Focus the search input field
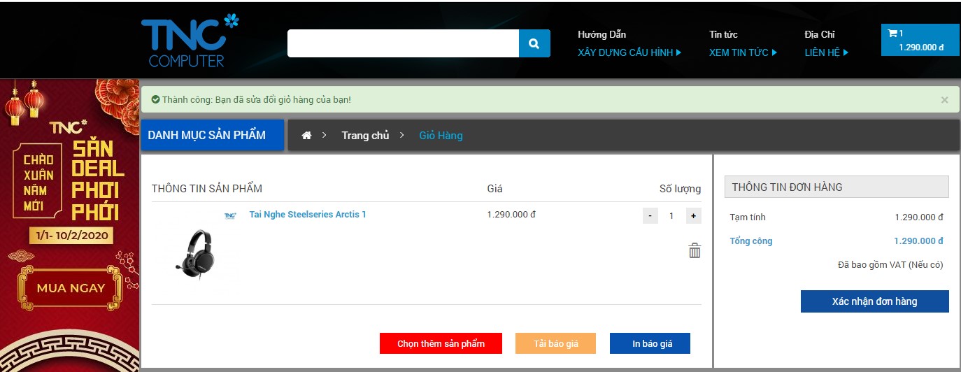 click(403, 43)
